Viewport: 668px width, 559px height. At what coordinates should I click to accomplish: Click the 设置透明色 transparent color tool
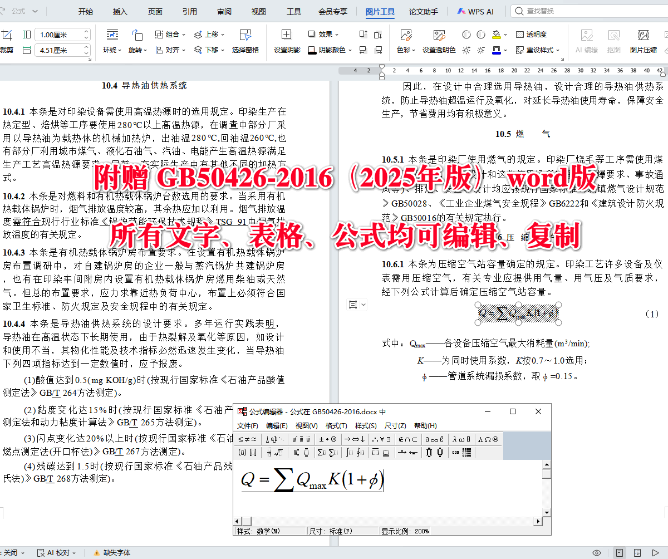[x=439, y=42]
